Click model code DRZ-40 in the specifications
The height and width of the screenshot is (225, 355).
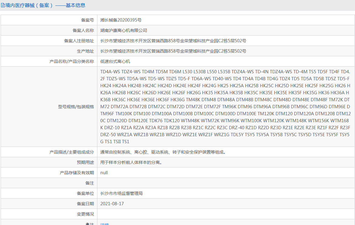[237, 128]
